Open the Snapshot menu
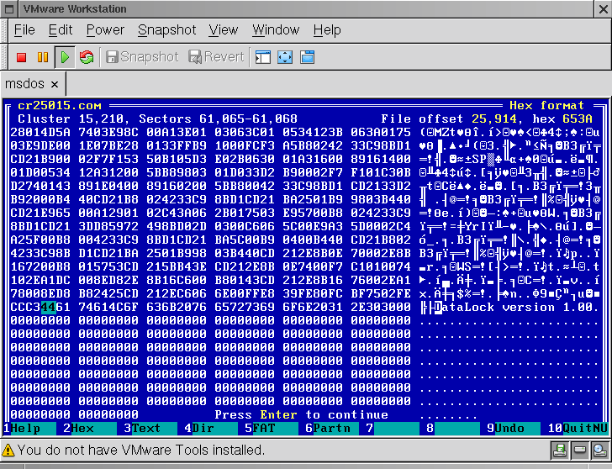 167,30
